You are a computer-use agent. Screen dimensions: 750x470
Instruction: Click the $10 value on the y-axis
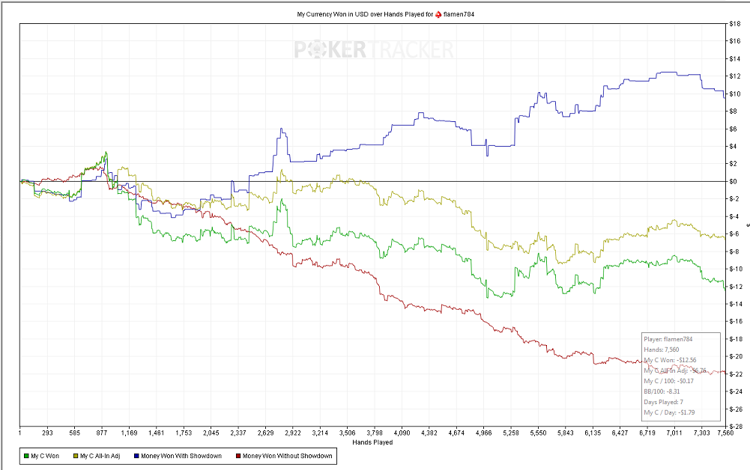[x=735, y=94]
